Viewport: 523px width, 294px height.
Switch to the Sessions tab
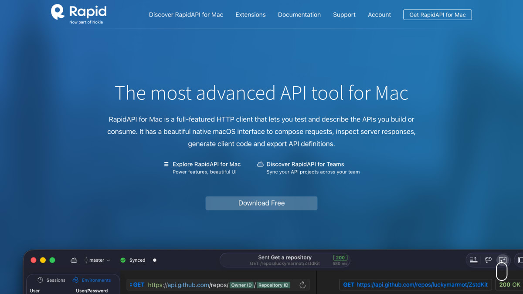pos(51,280)
